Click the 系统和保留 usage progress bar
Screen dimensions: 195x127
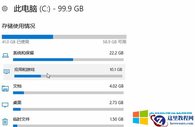[x=68, y=60]
